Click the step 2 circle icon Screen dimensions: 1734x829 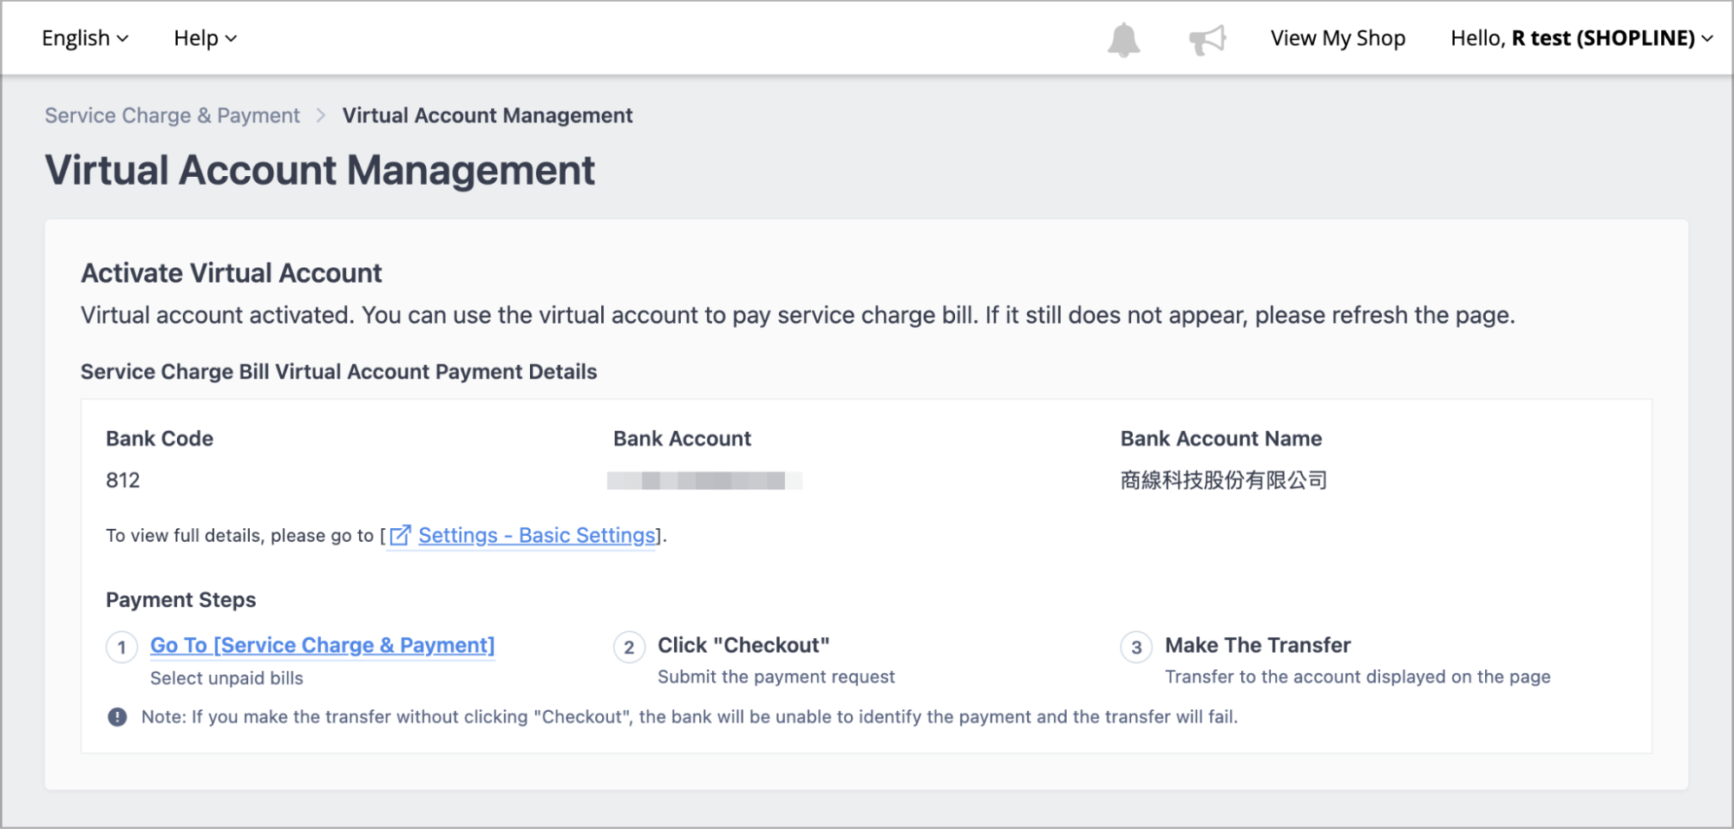629,647
